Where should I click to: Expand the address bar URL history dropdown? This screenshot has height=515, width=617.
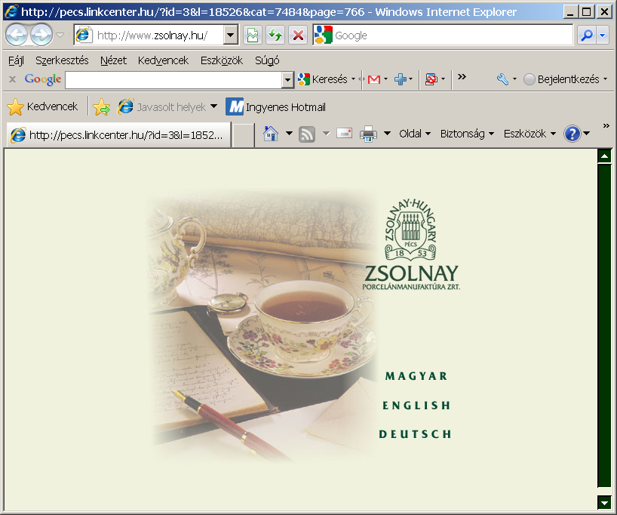pyautogui.click(x=231, y=35)
